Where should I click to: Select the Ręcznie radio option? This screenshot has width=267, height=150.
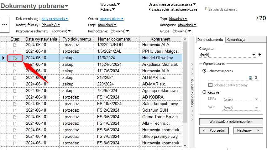(x=205, y=92)
